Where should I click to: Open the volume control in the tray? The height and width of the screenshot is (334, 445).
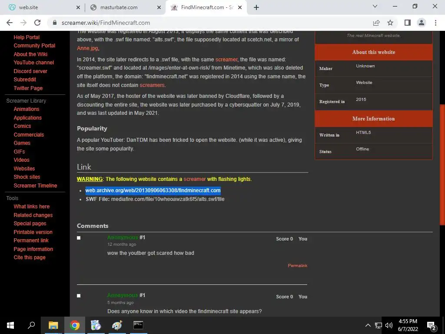389,325
